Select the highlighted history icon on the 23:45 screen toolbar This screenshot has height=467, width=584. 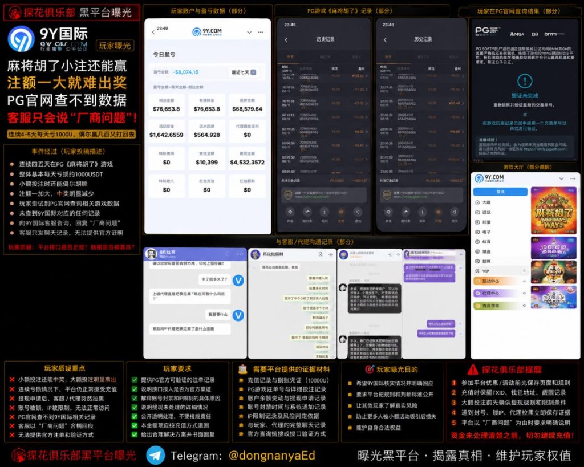(x=438, y=212)
